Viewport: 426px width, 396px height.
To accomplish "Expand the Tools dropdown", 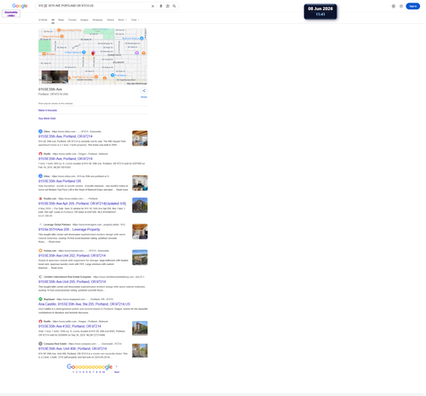I will click(x=135, y=20).
